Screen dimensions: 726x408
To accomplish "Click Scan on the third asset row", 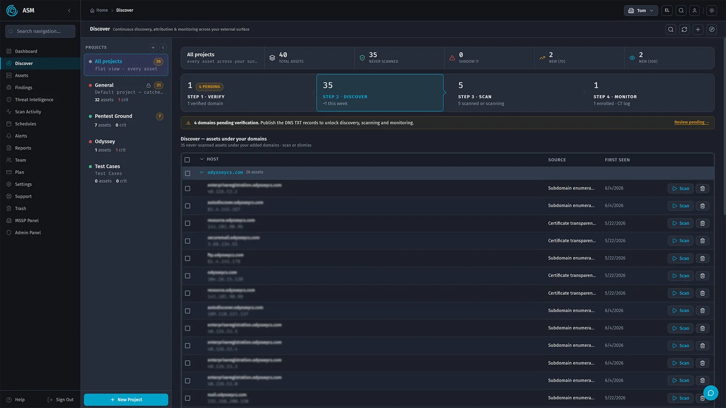I will click(681, 223).
